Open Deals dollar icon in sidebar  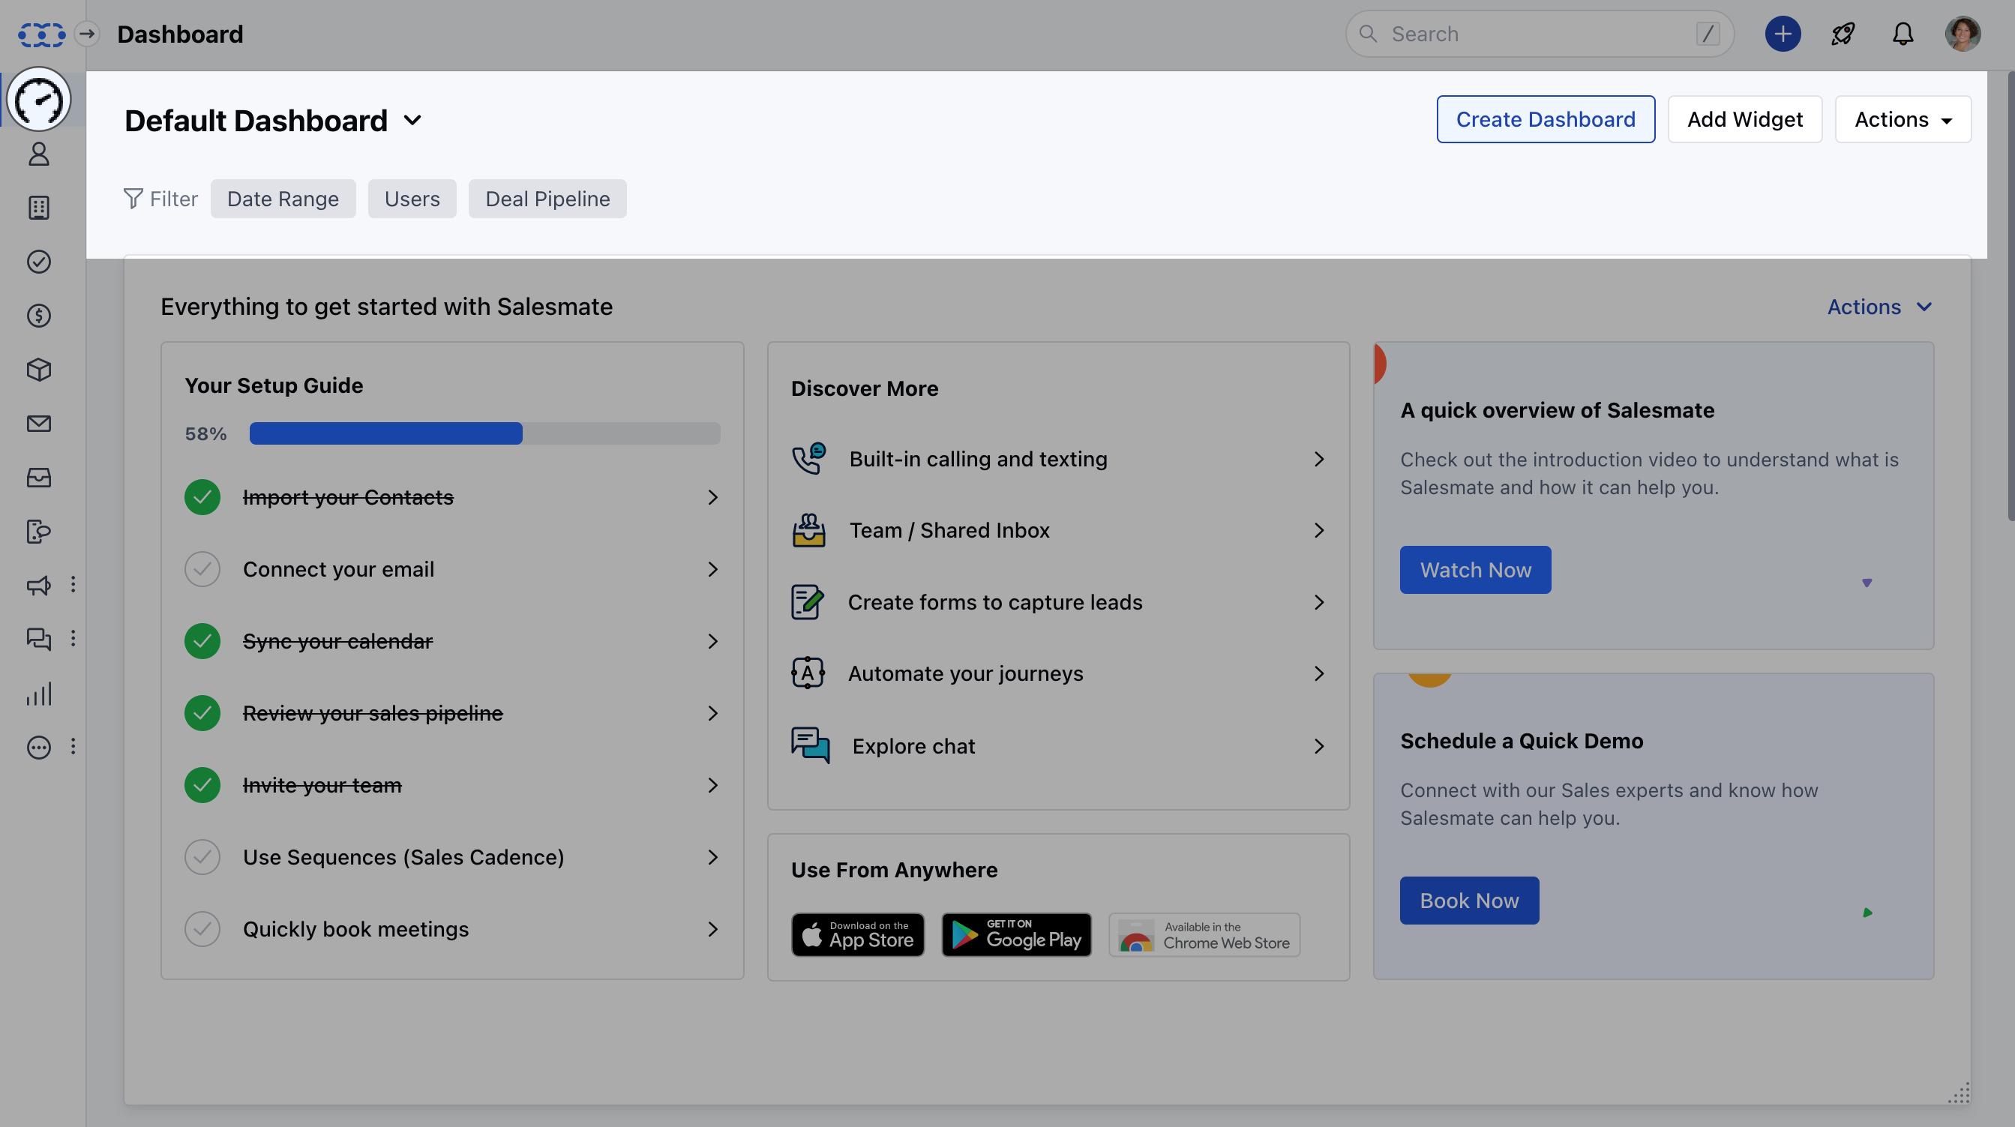[x=39, y=315]
